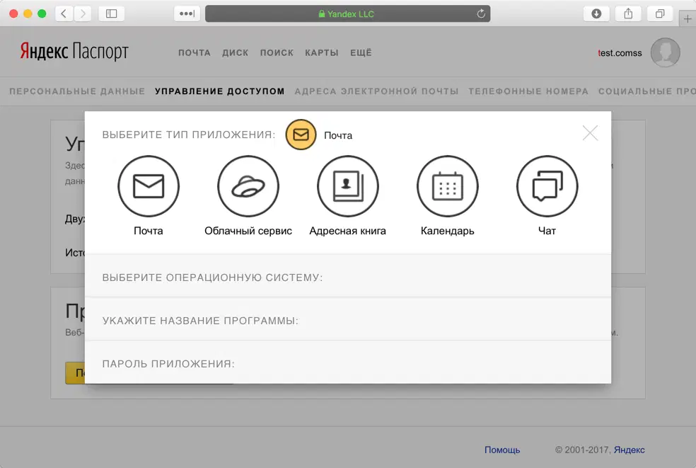Expand УКАЖИТЕ НАЗВАНИЕ ПРОГРАММЫ section
The width and height of the screenshot is (696, 468).
tap(347, 319)
